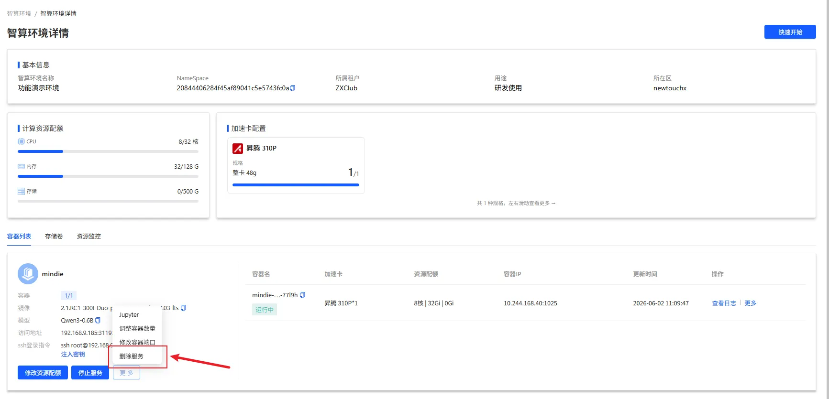
Task: Click the environment name 功能演示环境
Action: point(38,88)
